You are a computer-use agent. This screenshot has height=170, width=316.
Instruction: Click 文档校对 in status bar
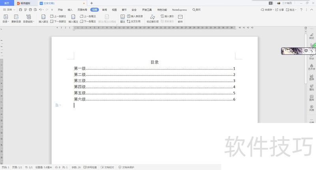pos(107,167)
